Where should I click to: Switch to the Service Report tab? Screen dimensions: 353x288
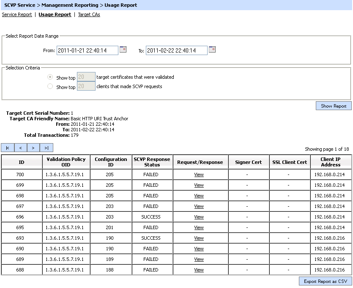[x=17, y=14]
